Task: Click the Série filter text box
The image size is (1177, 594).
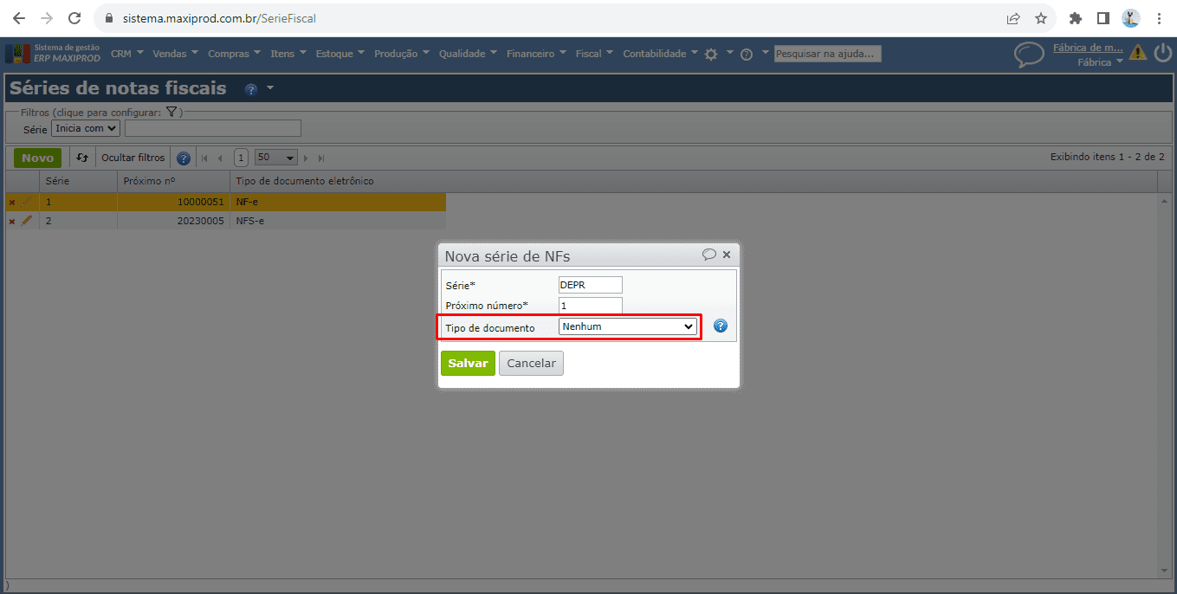Action: 213,128
